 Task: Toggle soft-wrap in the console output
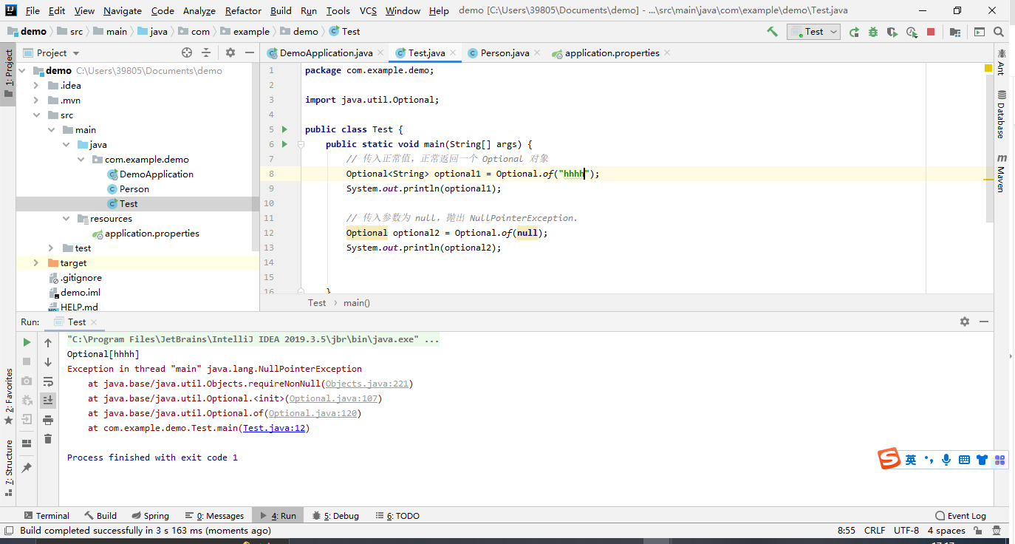click(48, 382)
